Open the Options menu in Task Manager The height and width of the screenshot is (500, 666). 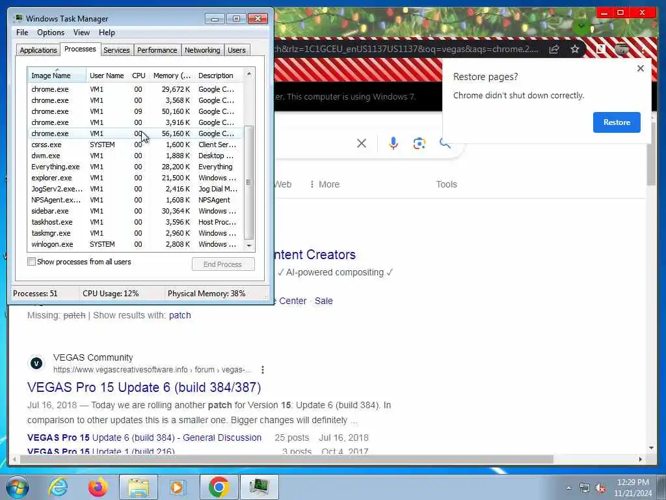51,33
